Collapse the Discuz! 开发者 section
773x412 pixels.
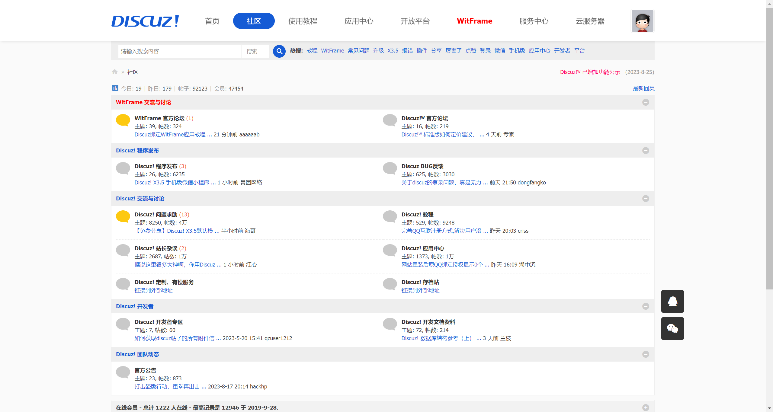pos(646,306)
